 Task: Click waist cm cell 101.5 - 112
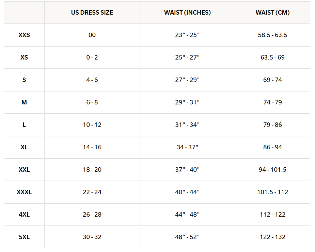(272, 192)
